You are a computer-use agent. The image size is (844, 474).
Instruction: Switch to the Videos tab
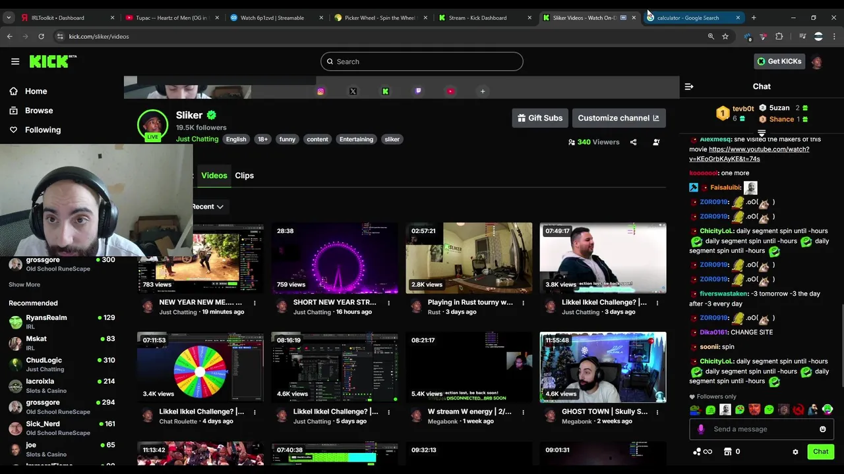214,176
